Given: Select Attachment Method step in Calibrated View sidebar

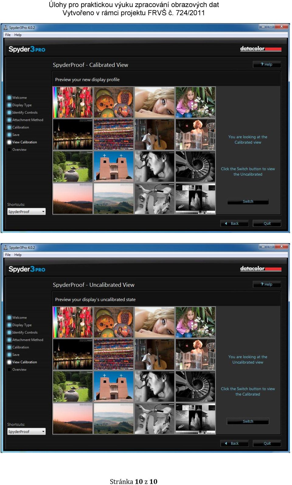Looking at the screenshot, I should point(26,120).
